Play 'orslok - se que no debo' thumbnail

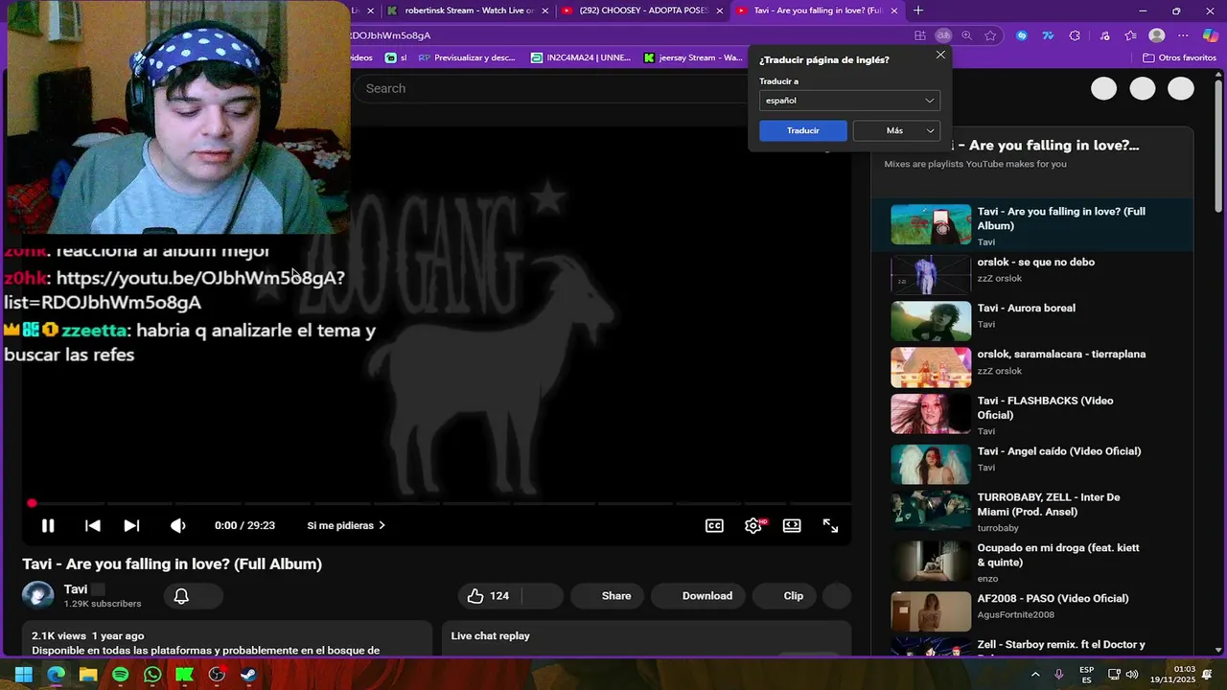coord(931,275)
